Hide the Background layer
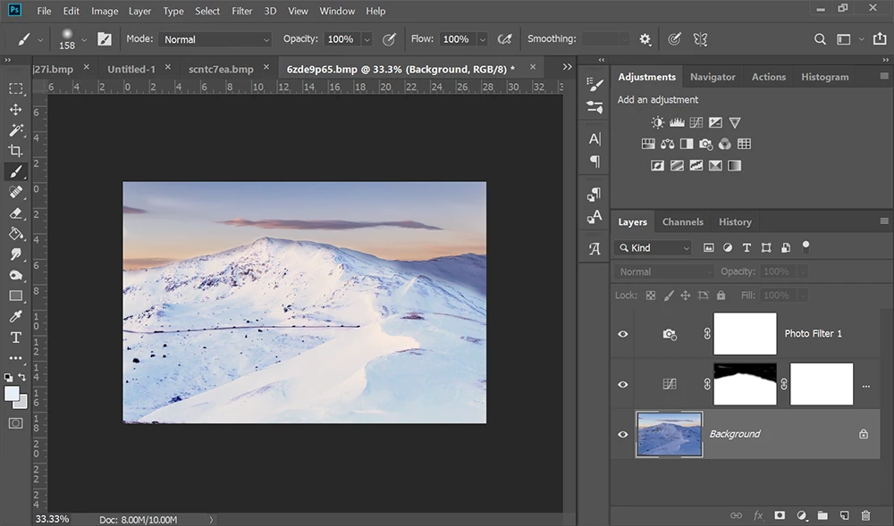This screenshot has width=894, height=526. [623, 434]
